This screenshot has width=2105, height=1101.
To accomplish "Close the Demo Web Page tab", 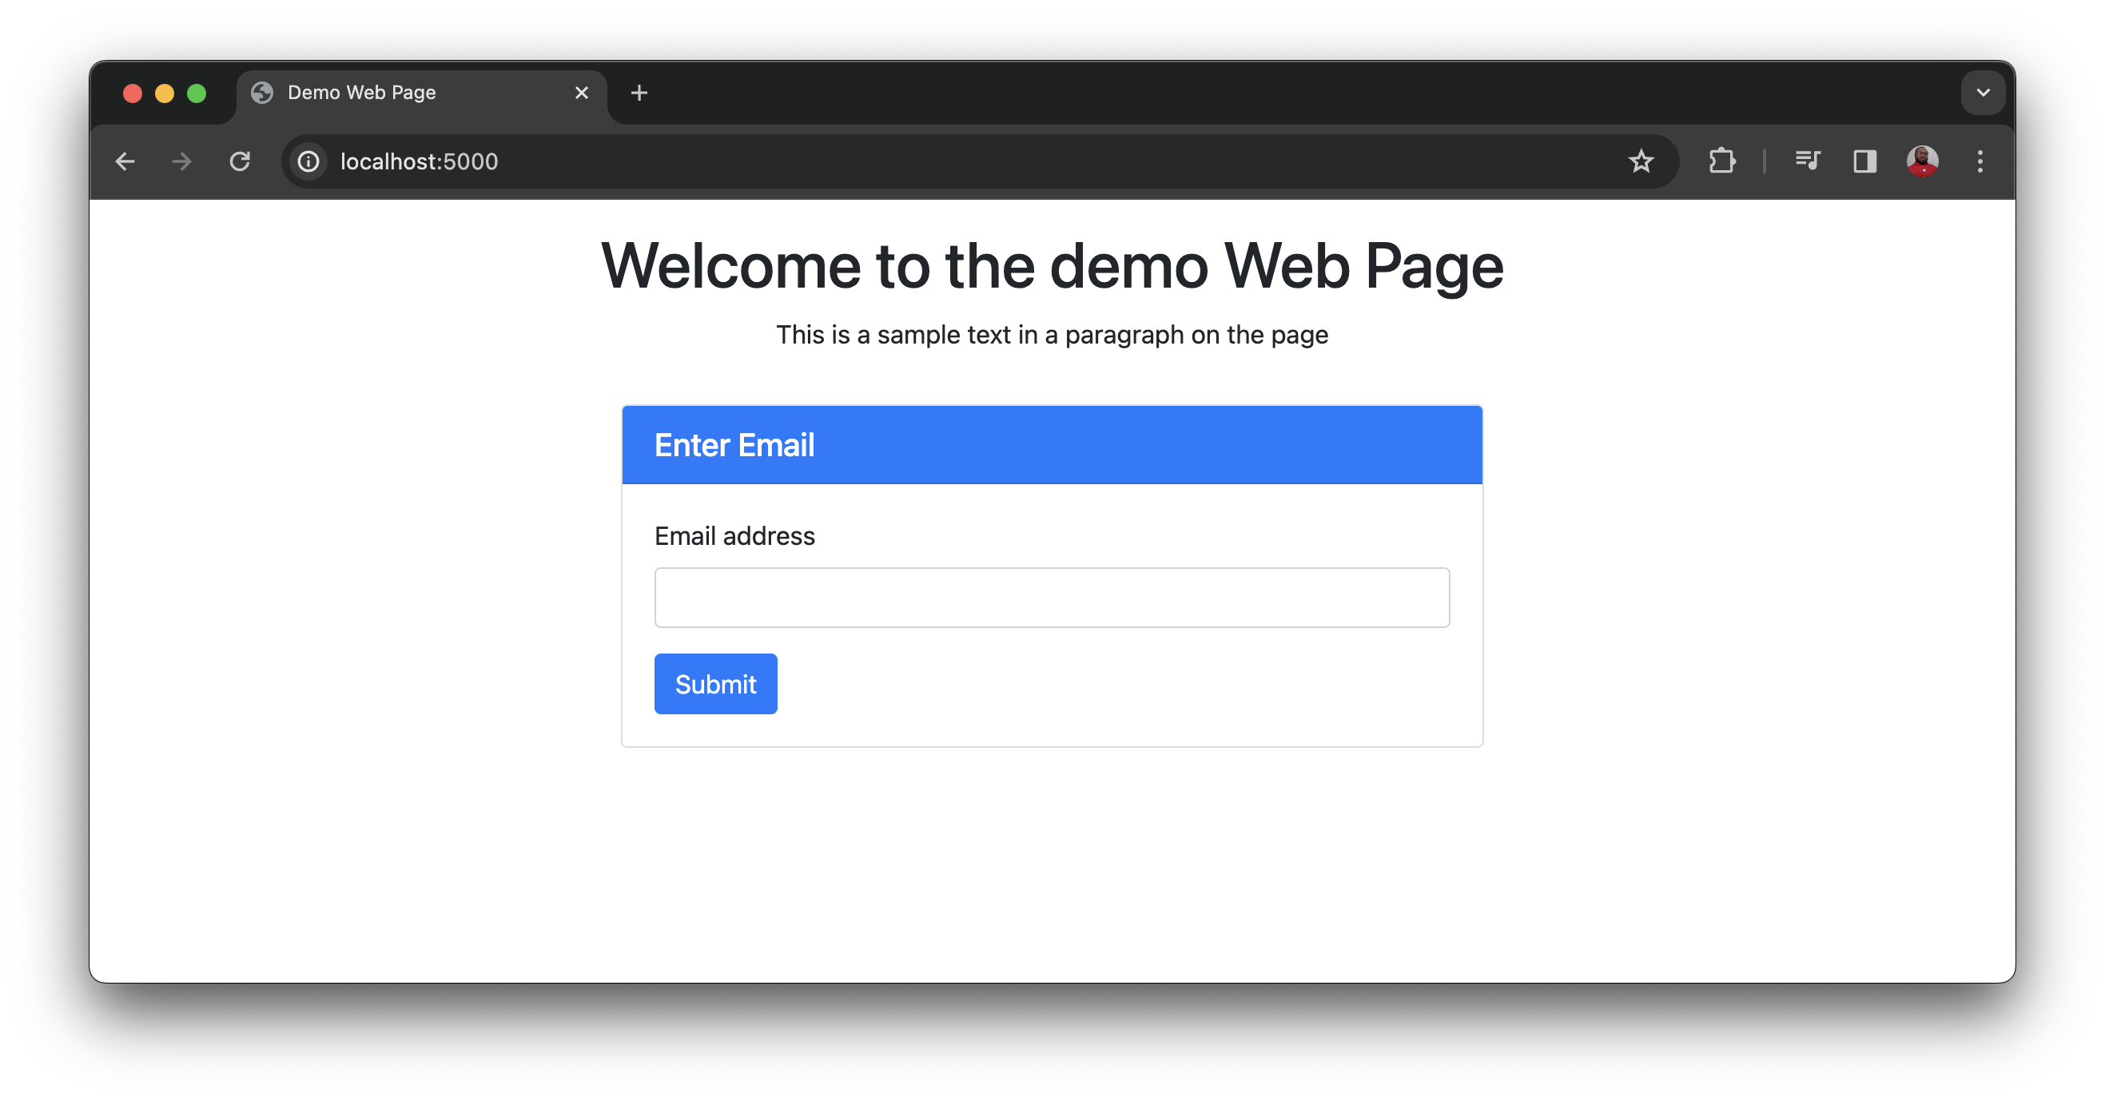I will (581, 93).
